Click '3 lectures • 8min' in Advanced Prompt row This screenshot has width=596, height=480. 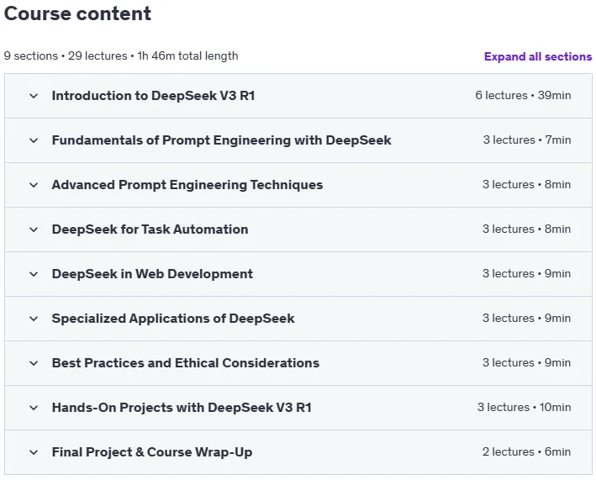point(526,184)
